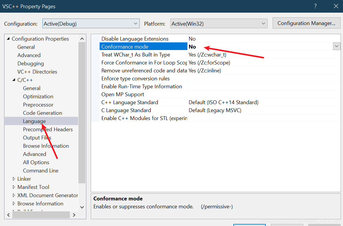Viewport: 343px width, 226px height.
Task: Expand the XML Document Generator node
Action: pyautogui.click(x=14, y=195)
